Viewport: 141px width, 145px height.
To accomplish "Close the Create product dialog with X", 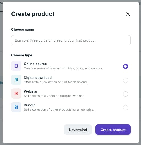I will coord(128,14).
